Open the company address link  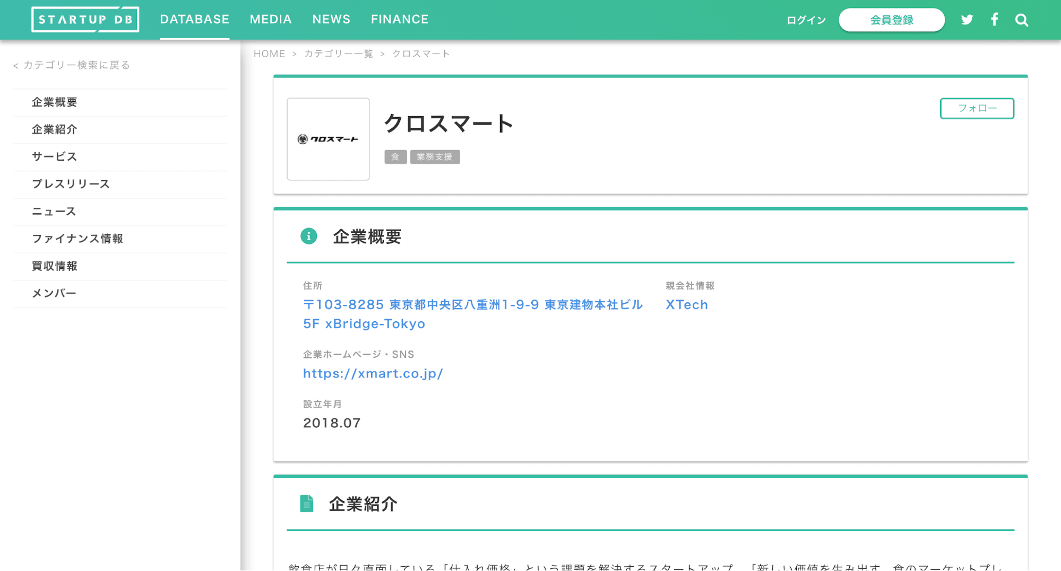click(472, 314)
